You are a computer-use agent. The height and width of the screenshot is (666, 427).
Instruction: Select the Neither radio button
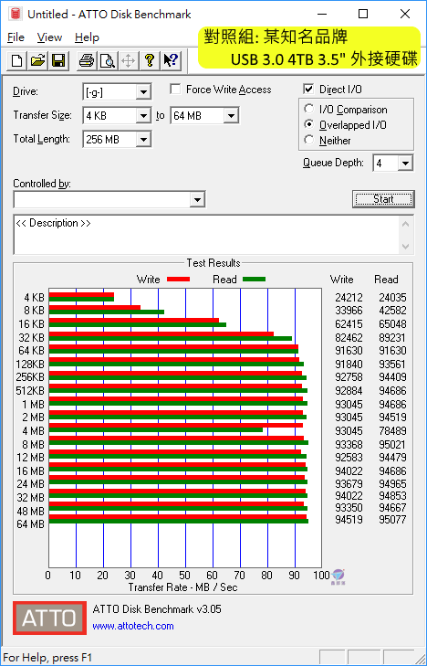(309, 140)
